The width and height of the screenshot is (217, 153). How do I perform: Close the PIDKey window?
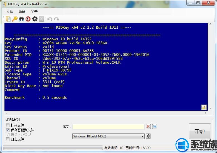pyautogui.click(x=208, y=3)
